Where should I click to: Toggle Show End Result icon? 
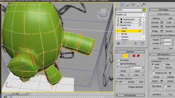point(125,44)
